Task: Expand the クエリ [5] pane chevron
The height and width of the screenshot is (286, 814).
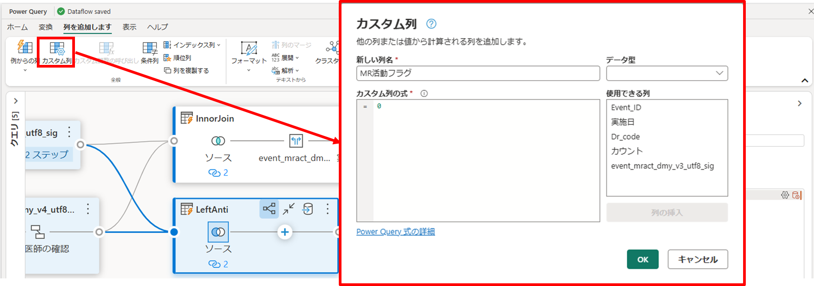Action: 15,101
